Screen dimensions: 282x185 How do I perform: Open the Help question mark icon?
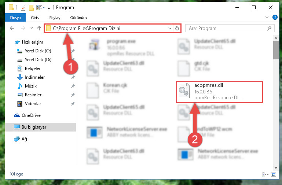(x=275, y=17)
